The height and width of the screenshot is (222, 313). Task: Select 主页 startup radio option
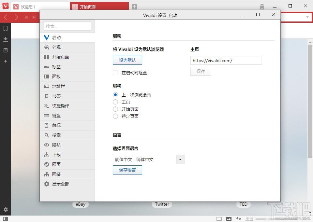[x=115, y=102]
